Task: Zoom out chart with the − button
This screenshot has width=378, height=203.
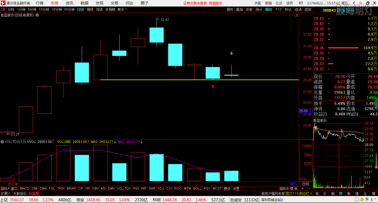Action: click(x=309, y=189)
